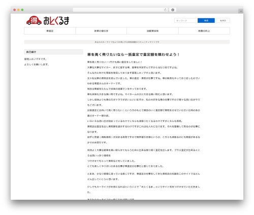Click the article title 車を高く売りたいなら一括査定

pos(133,54)
